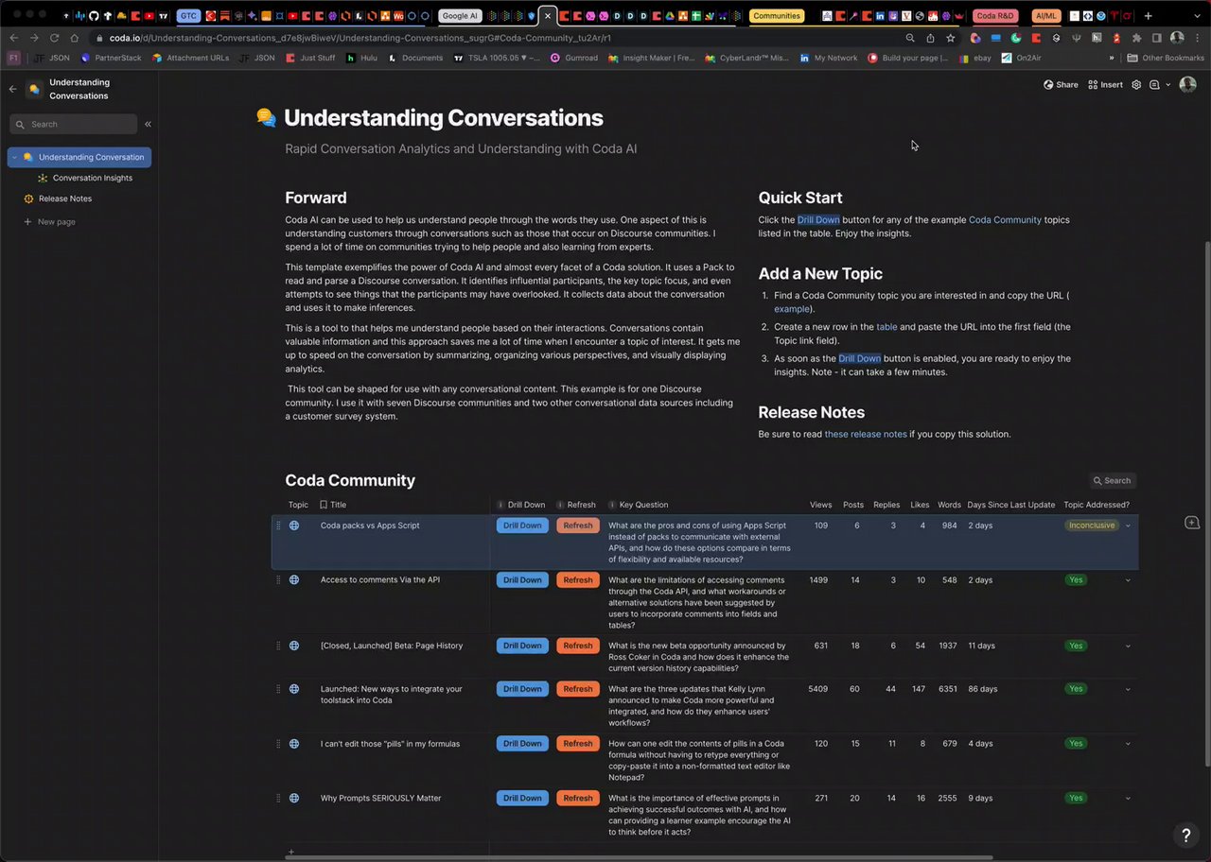Switch to the Communities browser tab

(x=777, y=16)
